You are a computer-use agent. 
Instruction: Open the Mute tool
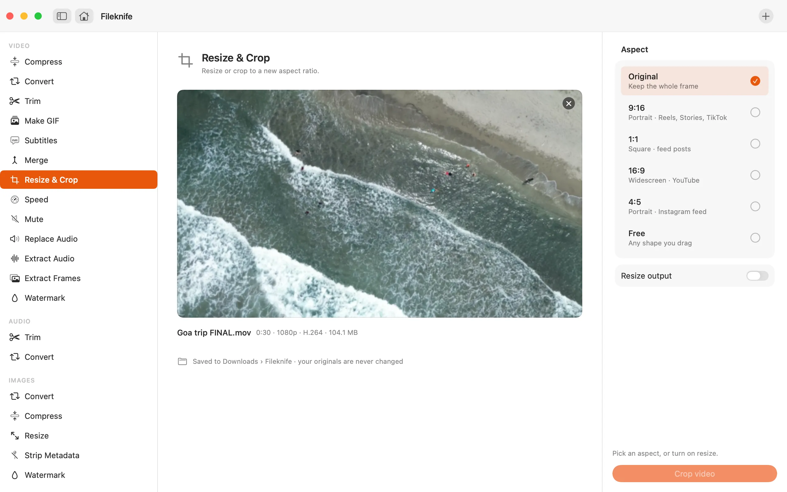click(79, 219)
